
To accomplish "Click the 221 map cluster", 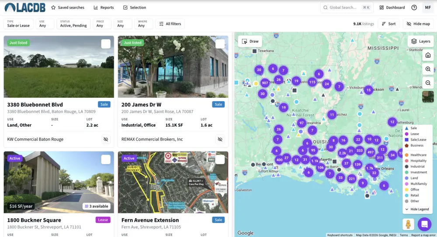I will [x=352, y=179].
